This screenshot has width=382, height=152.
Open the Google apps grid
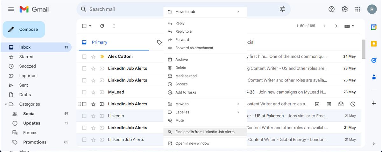tap(358, 9)
